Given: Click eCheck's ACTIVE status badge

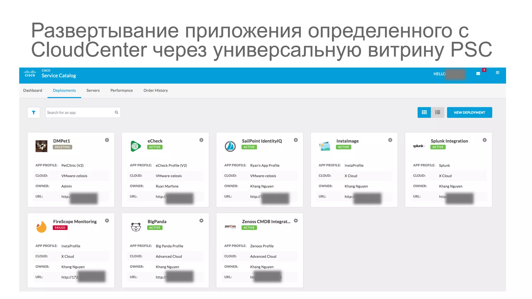Looking at the screenshot, I should pyautogui.click(x=155, y=147).
